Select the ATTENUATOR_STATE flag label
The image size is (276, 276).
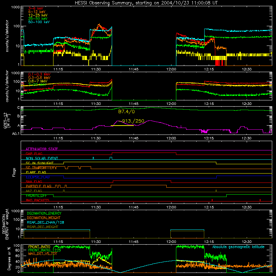click(42, 149)
